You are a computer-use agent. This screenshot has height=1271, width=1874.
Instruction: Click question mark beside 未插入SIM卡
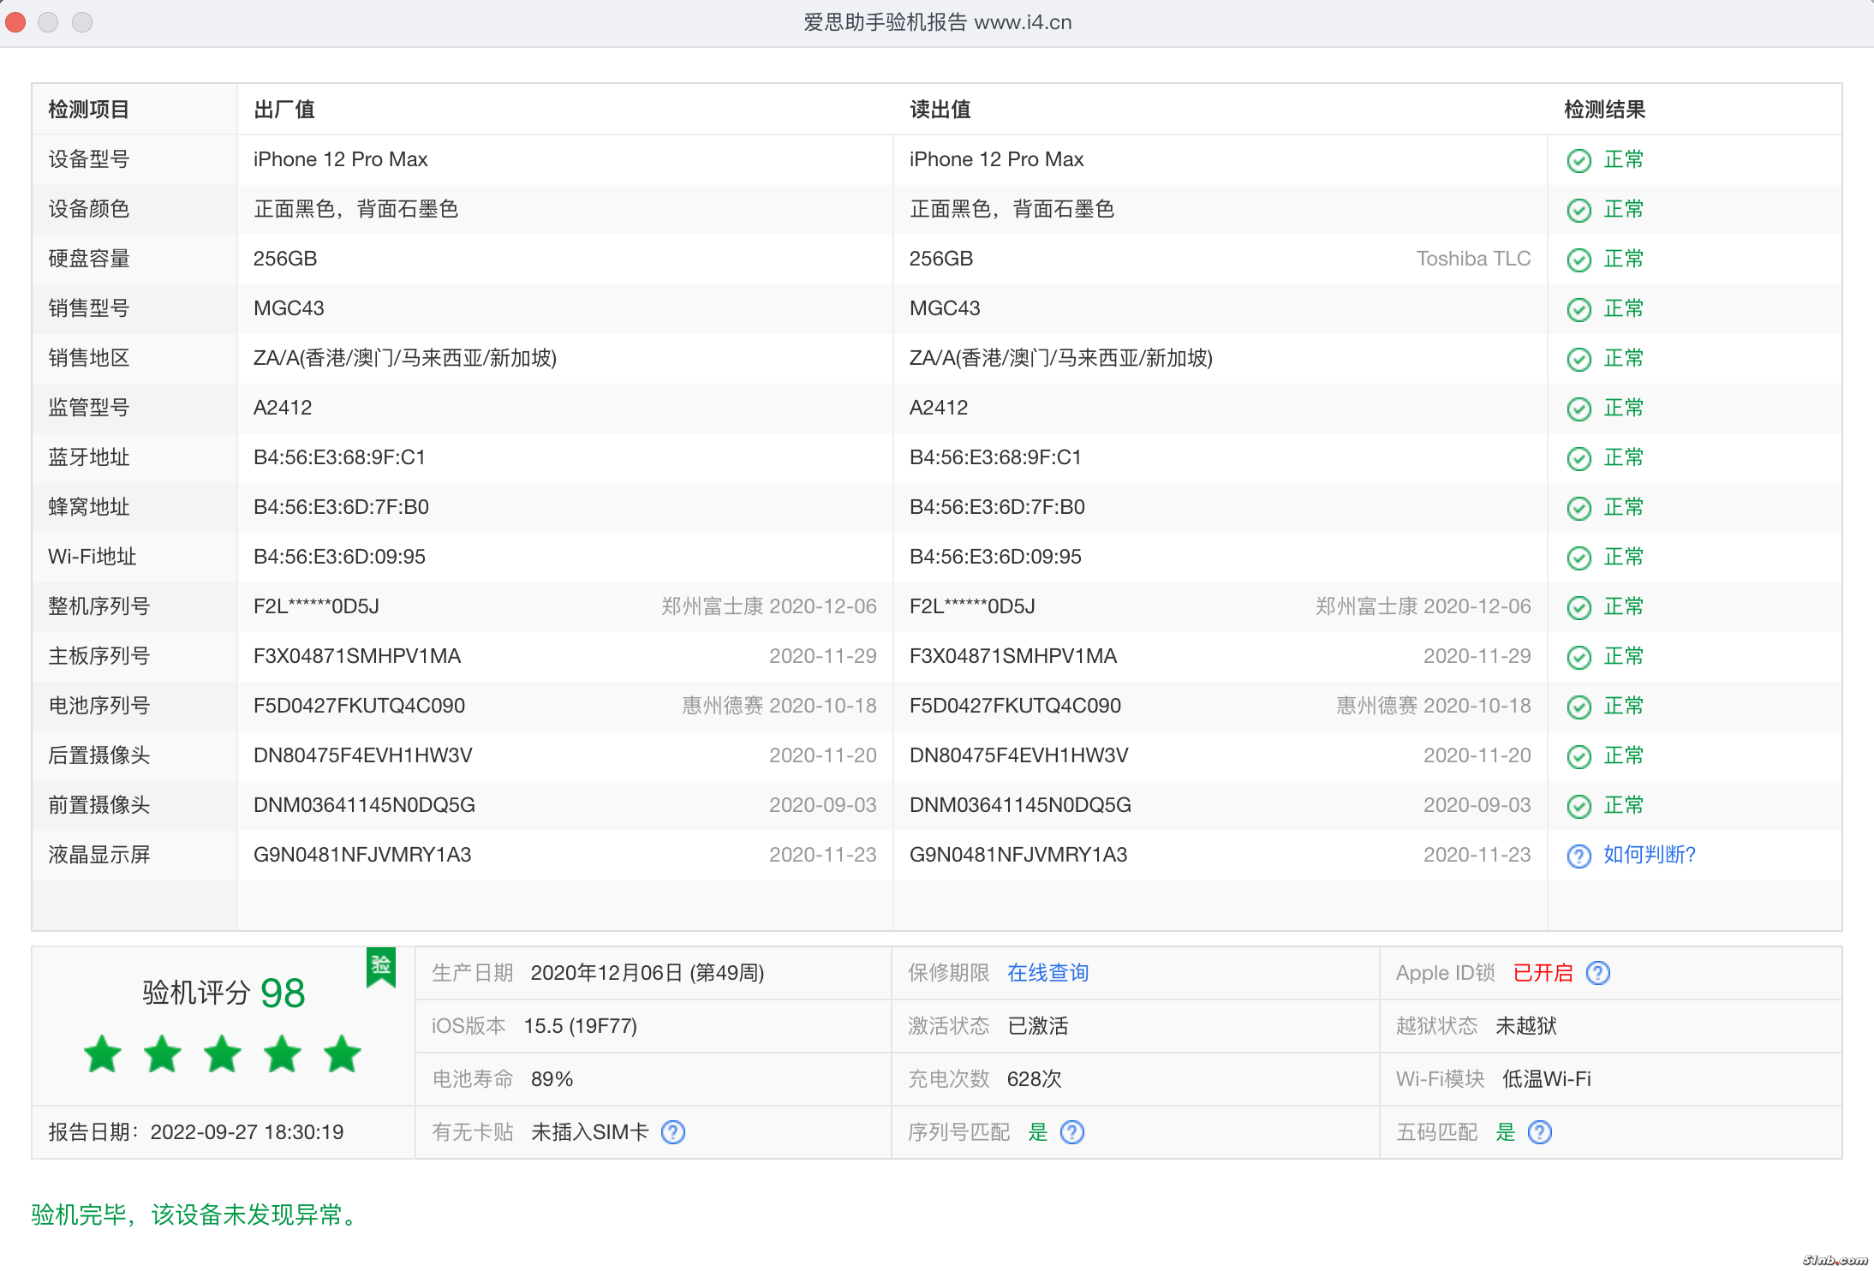[x=673, y=1132]
